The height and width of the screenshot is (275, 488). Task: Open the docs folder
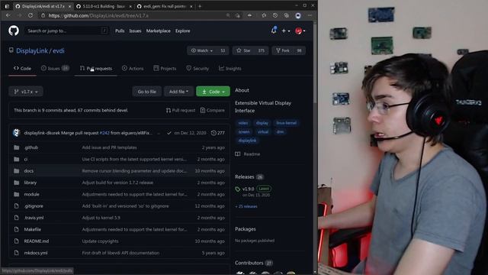[29, 171]
